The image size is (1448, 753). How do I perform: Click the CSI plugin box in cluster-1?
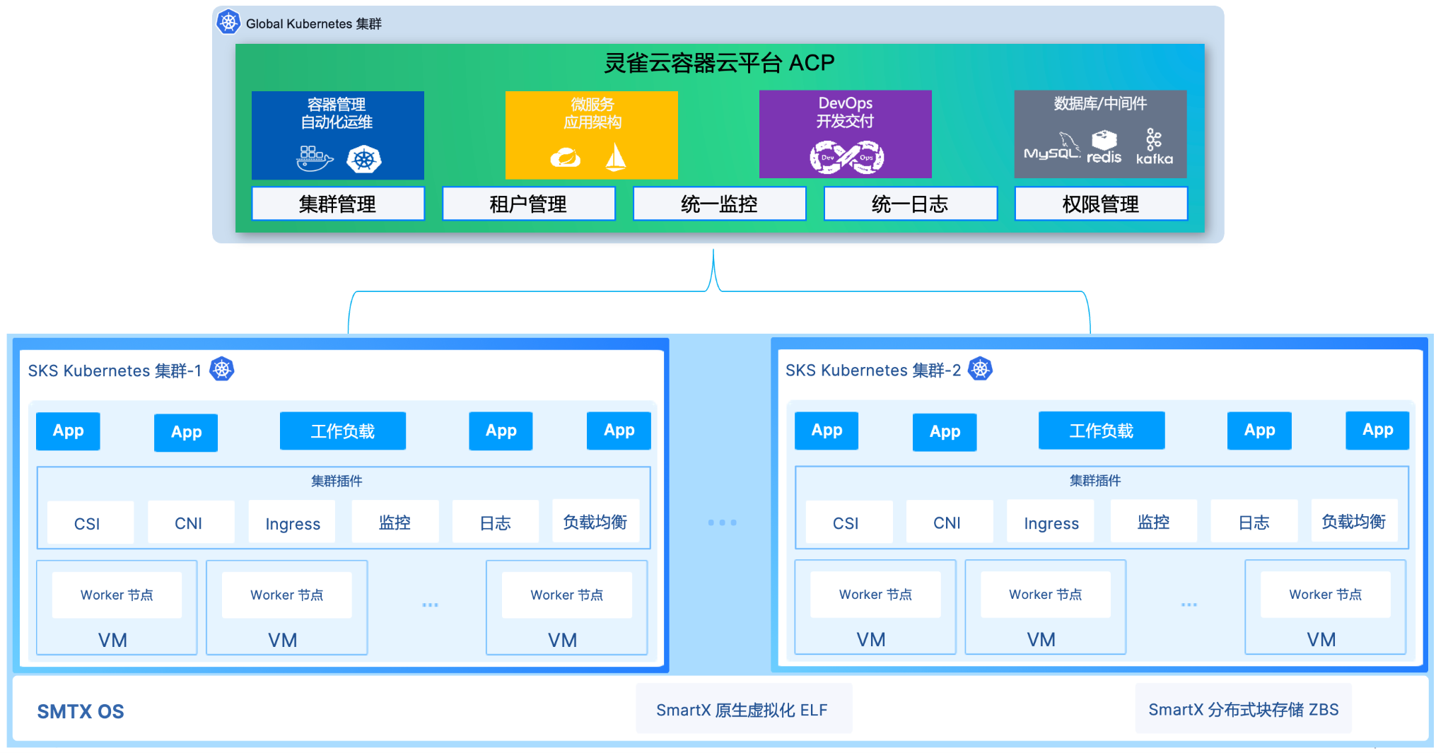point(90,523)
